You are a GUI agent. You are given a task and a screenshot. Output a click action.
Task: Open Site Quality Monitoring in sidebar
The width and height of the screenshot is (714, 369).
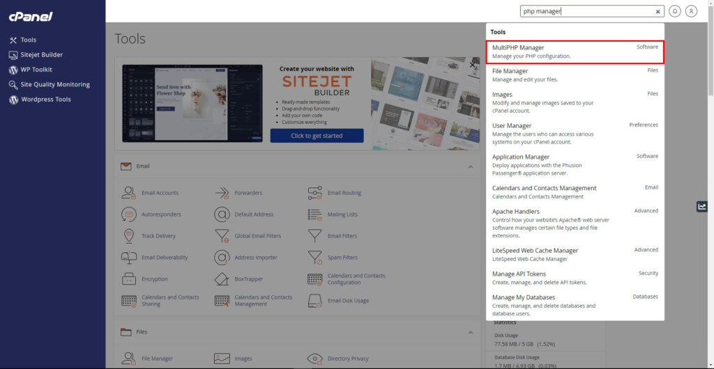pos(55,84)
